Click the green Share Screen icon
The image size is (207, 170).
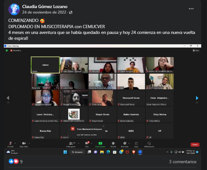click(100, 143)
